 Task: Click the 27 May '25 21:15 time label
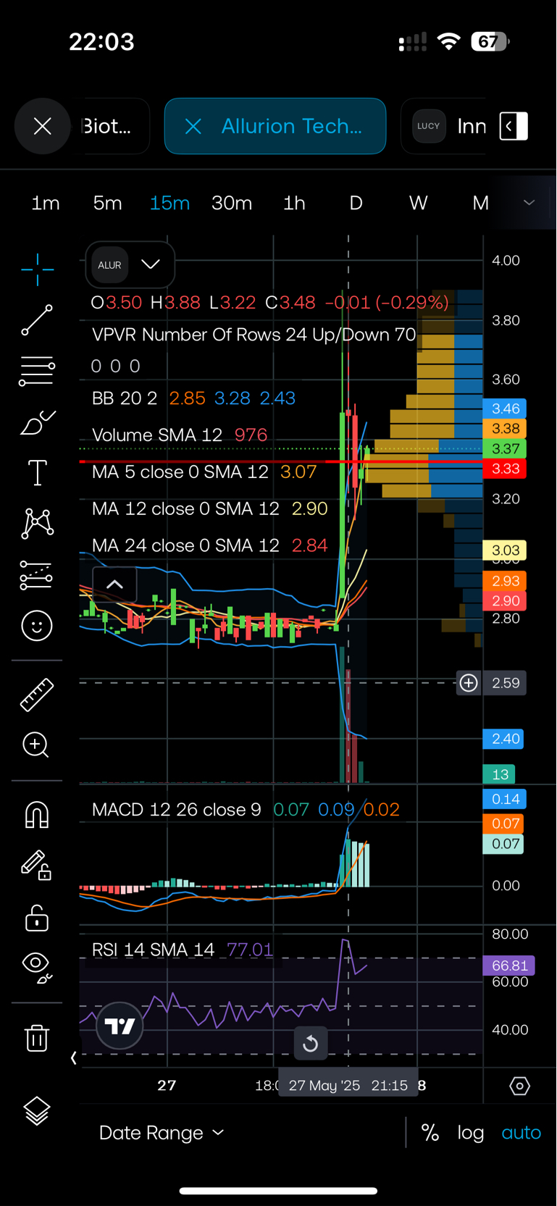click(348, 1085)
